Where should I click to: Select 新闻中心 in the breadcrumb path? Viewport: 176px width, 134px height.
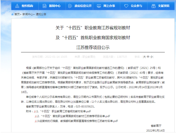coord(28,14)
